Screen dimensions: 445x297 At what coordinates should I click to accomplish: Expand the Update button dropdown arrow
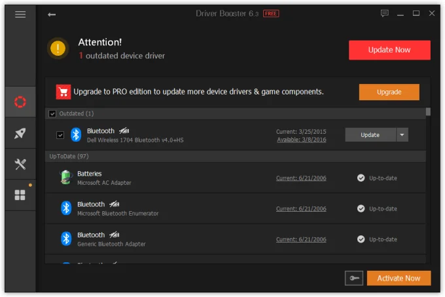pos(402,135)
